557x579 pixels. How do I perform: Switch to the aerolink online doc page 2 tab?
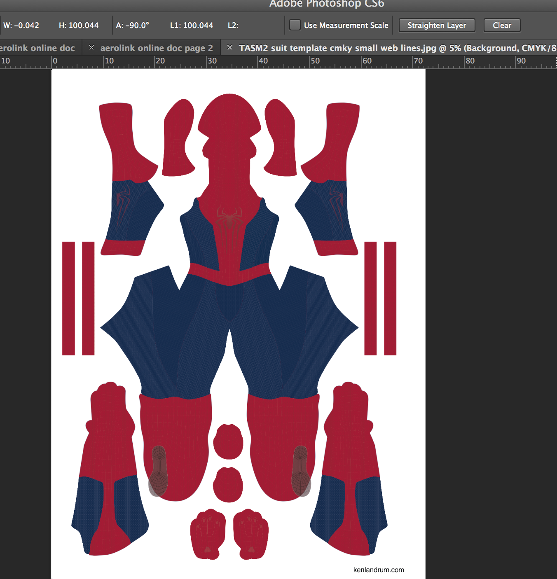pos(157,48)
